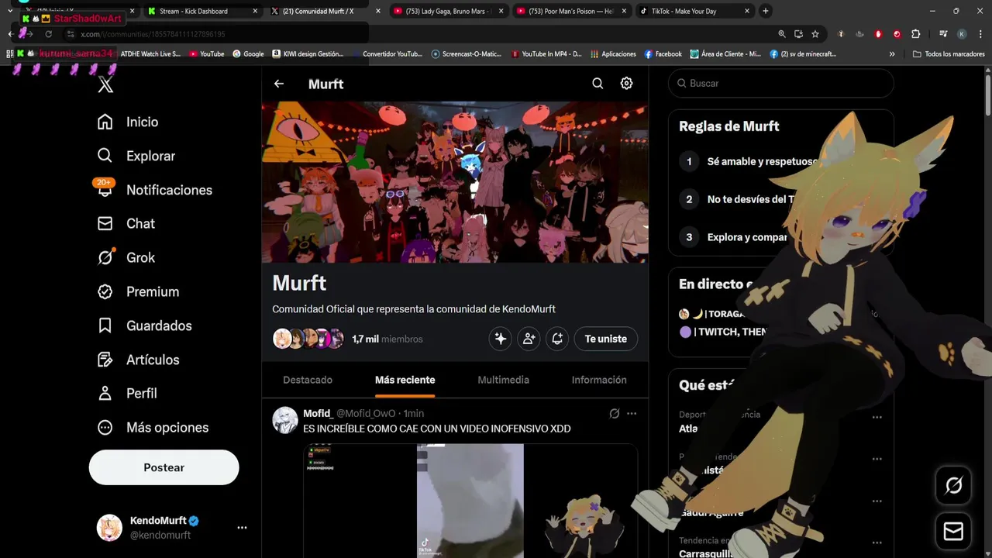
Task: Click the Mofid_ username link
Action: tap(318, 413)
